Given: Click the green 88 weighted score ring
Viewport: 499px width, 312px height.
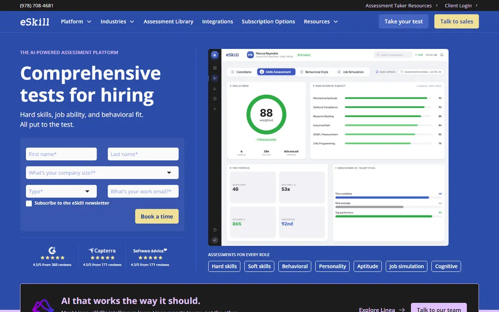Looking at the screenshot, I should (x=266, y=114).
